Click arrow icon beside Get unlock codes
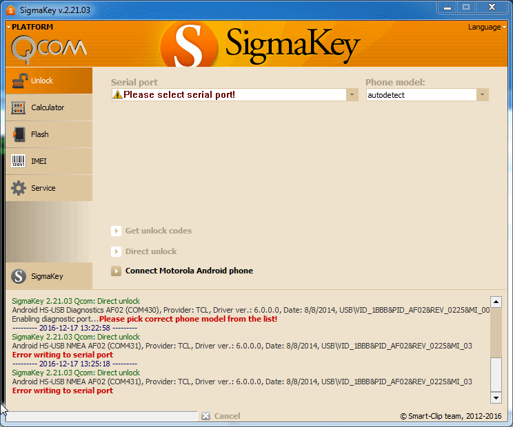 (x=116, y=231)
